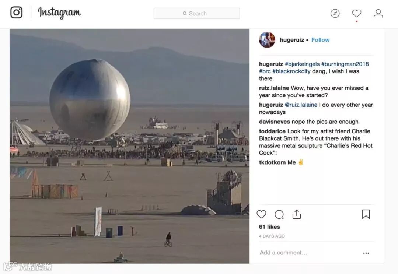Viewport: 398px width, 274px height.
Task: View the 61 likes list
Action: [x=269, y=227]
